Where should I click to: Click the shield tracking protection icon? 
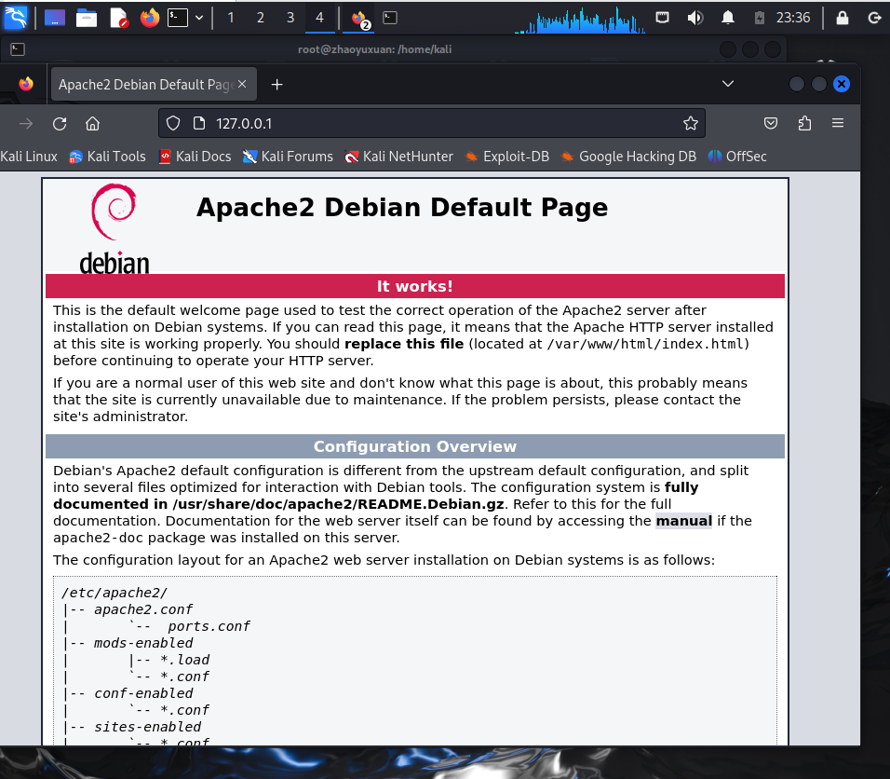click(172, 123)
